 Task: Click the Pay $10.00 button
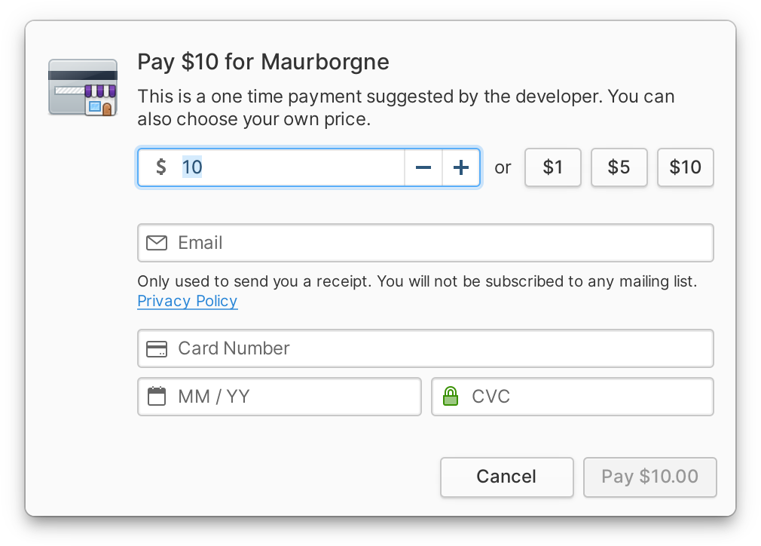coord(649,477)
